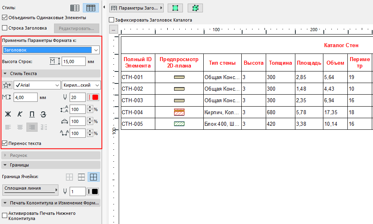Screen dimensions: 373x224
Task: Open the favorites star font button
Action: [7, 85]
